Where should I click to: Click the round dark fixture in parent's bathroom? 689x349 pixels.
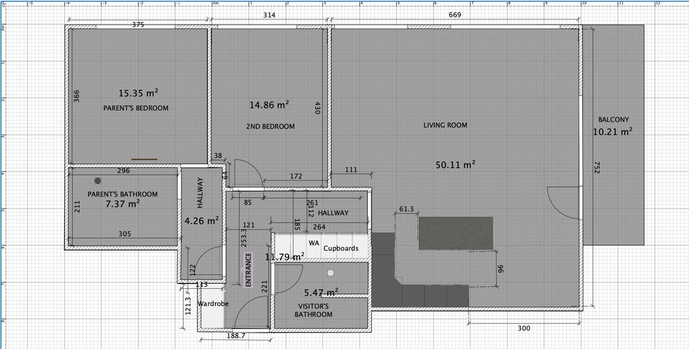[x=97, y=181]
